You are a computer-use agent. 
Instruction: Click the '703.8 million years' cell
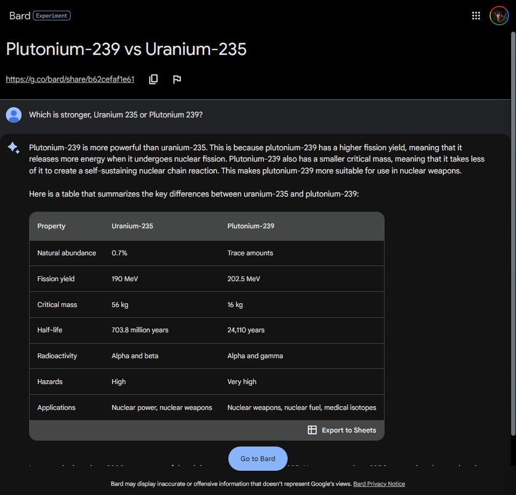click(140, 330)
